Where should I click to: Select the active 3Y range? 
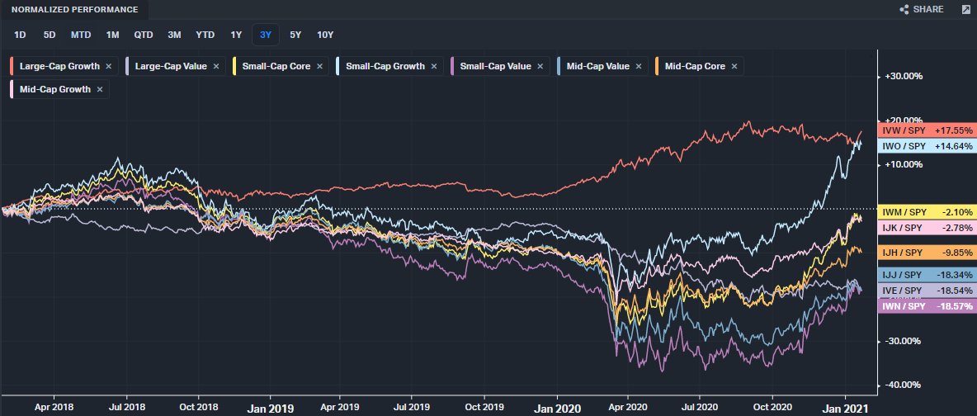click(266, 35)
